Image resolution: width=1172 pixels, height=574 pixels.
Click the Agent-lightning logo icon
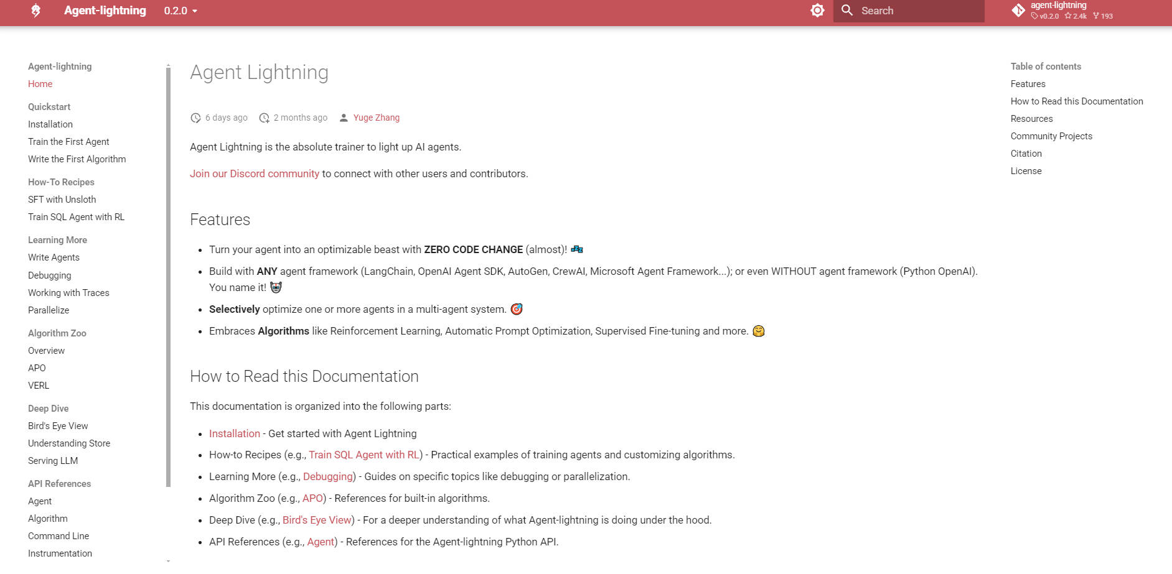(36, 11)
